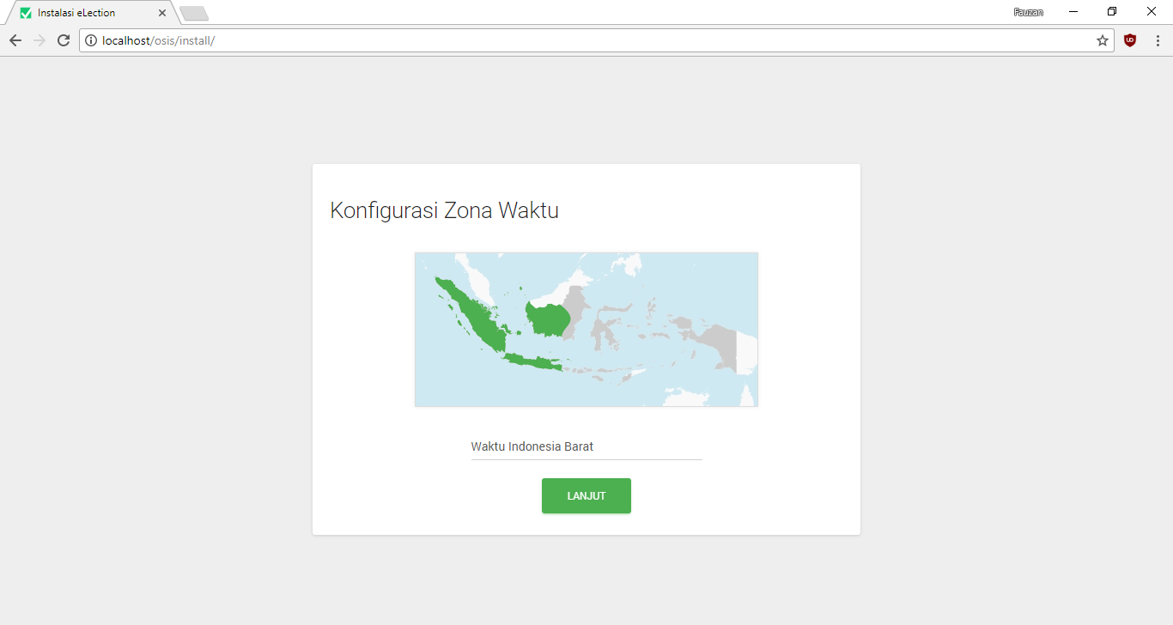Reload the installation page
This screenshot has width=1173, height=625.
[x=64, y=40]
